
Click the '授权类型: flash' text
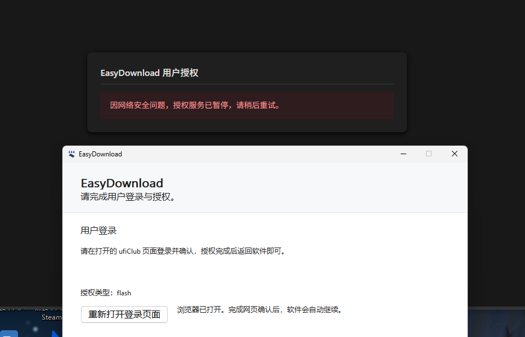(x=106, y=293)
